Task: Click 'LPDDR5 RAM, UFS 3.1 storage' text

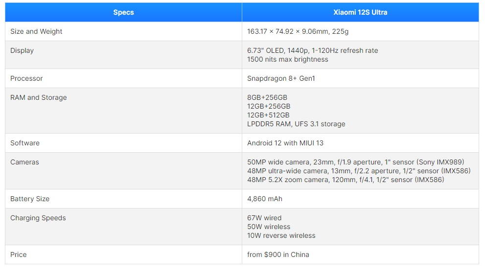Action: click(x=296, y=124)
